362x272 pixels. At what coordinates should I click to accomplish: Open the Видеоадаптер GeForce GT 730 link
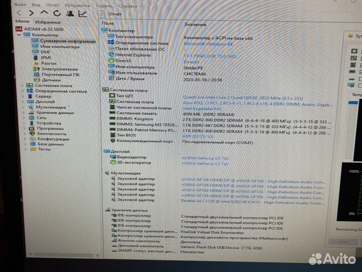point(205,159)
